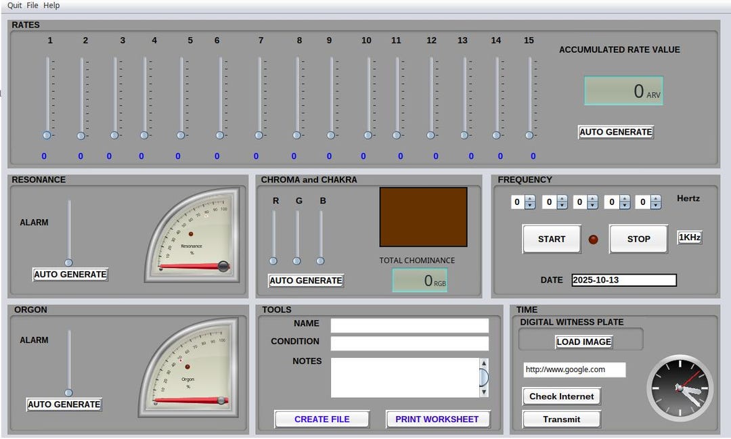Click the R color slider knob
The width and height of the screenshot is (731, 439).
point(273,261)
